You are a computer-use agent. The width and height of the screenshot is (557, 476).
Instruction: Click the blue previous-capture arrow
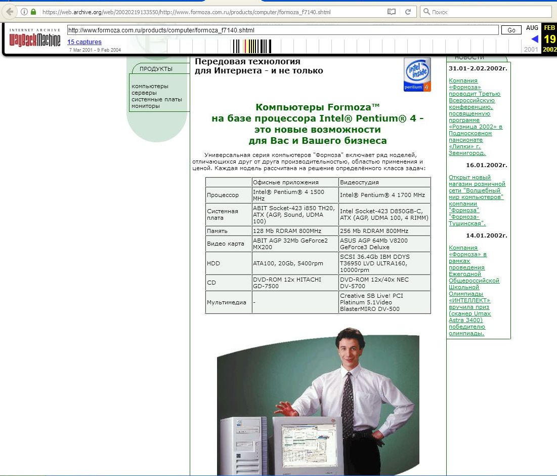click(x=535, y=39)
